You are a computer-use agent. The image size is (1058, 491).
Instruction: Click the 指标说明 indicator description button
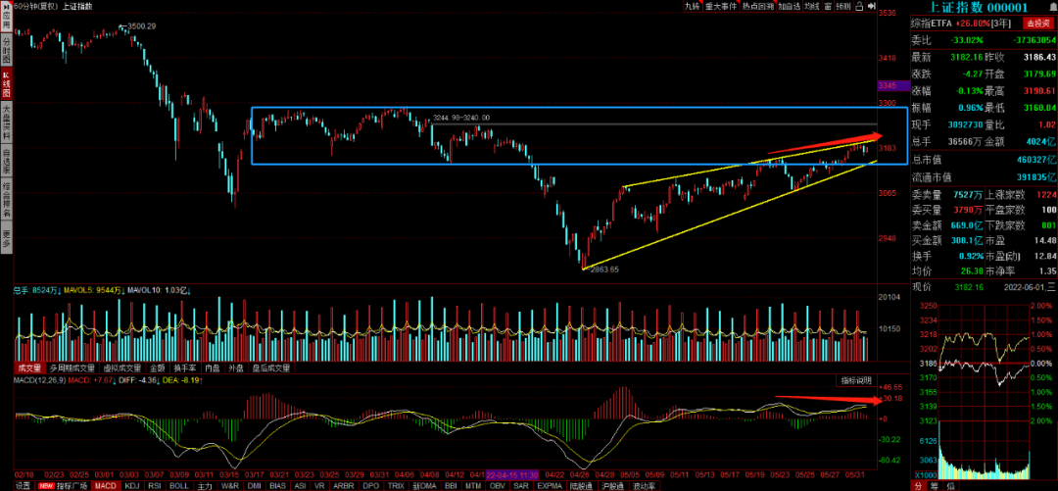pos(855,381)
